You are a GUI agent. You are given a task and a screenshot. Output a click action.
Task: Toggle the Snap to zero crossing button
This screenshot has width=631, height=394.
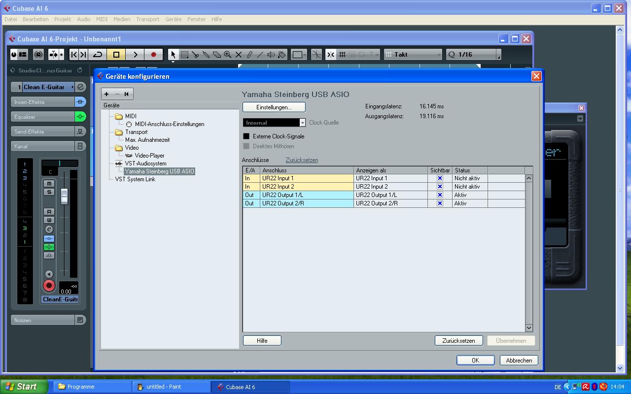coord(316,55)
